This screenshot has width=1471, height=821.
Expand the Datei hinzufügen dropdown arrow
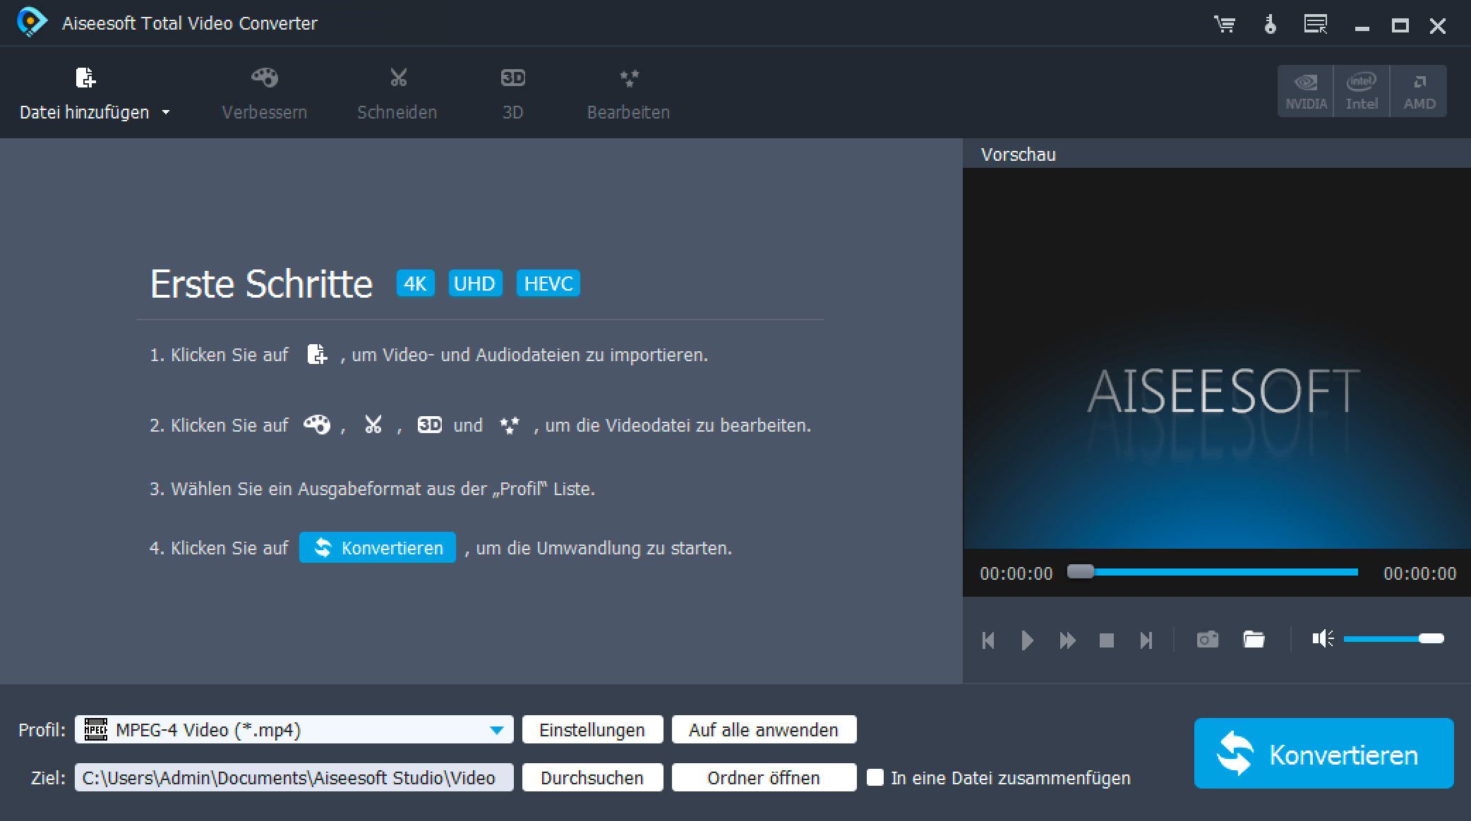click(x=166, y=112)
